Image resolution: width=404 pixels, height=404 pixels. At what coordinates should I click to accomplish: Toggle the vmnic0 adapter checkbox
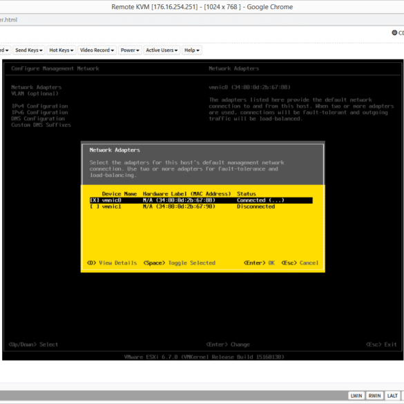[95, 200]
